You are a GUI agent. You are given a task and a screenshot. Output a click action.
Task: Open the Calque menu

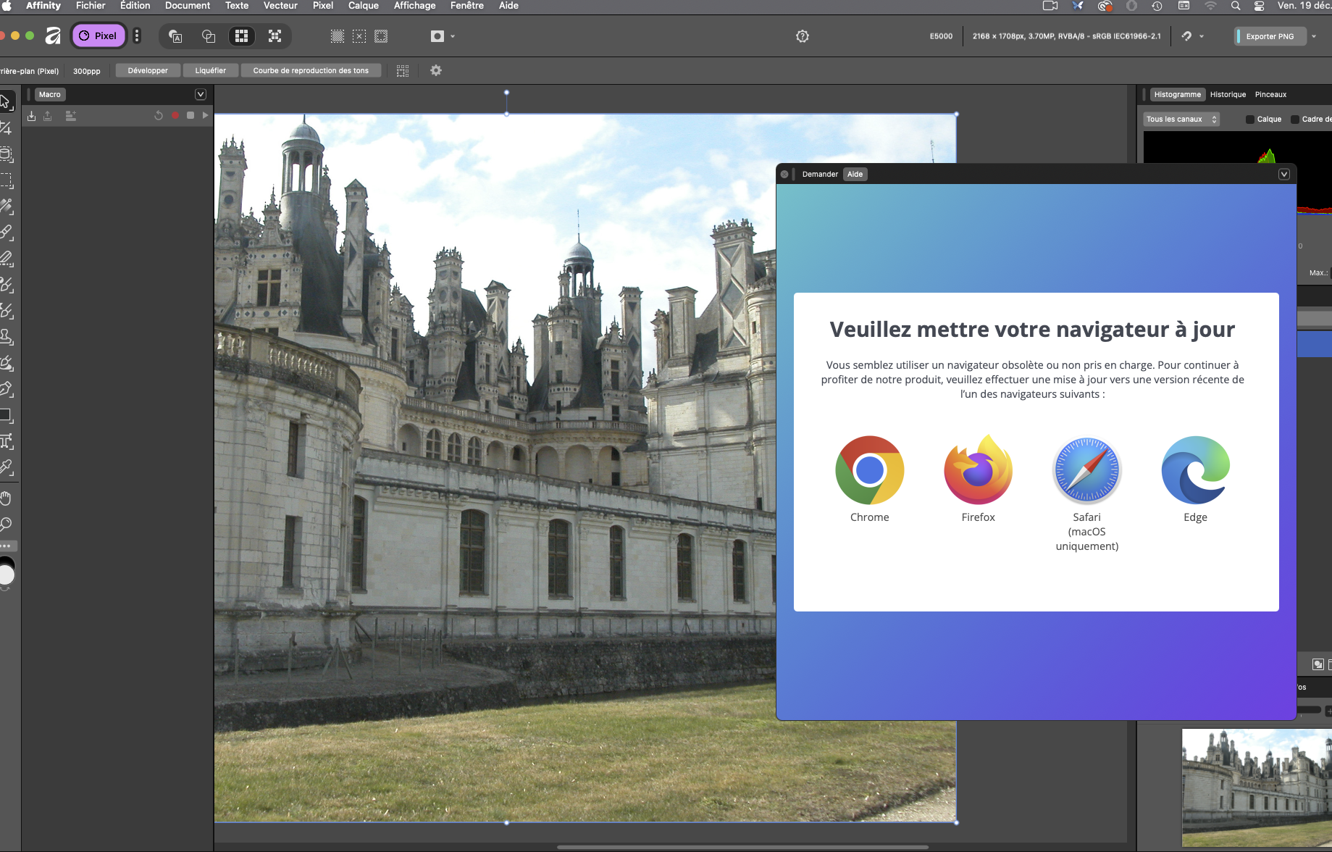[x=364, y=6]
